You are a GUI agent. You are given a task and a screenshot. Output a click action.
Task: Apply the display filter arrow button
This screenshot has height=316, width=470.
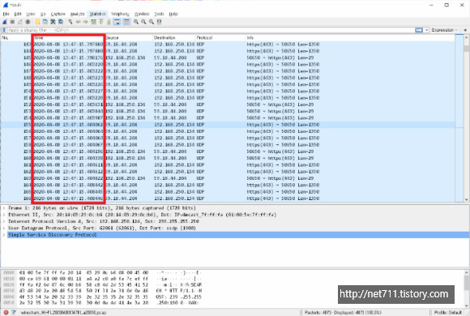(419, 30)
